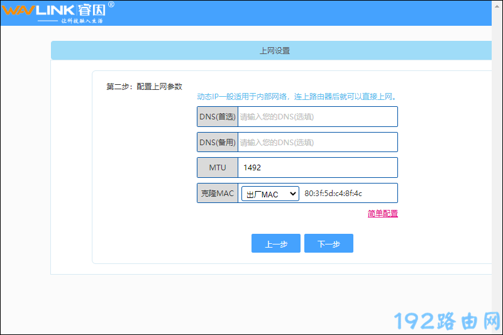The height and width of the screenshot is (335, 503).
Task: Click the tagline beneath the WAVLINK logo
Action: click(x=80, y=21)
